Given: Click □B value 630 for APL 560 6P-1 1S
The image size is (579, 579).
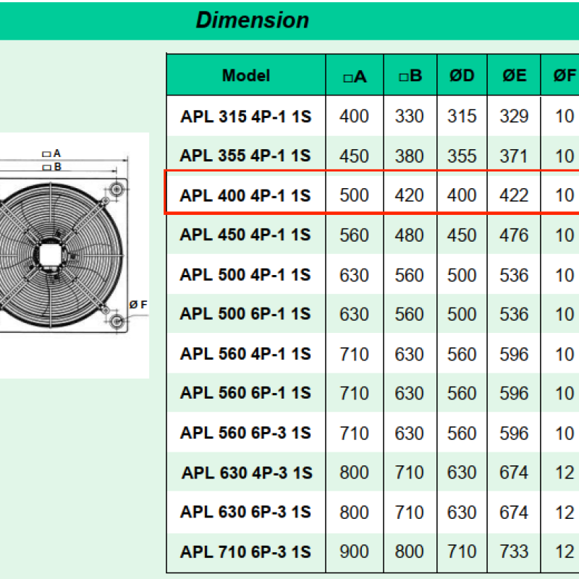Looking at the screenshot, I should (409, 393).
